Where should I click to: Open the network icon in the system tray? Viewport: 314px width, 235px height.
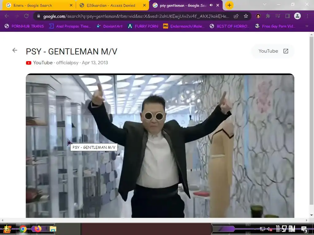(x=262, y=229)
